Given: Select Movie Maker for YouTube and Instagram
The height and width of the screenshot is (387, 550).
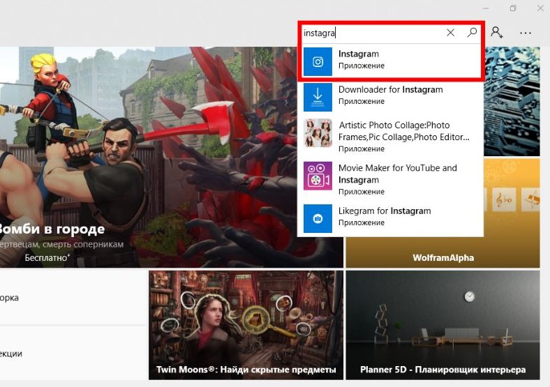Looking at the screenshot, I should (390, 179).
